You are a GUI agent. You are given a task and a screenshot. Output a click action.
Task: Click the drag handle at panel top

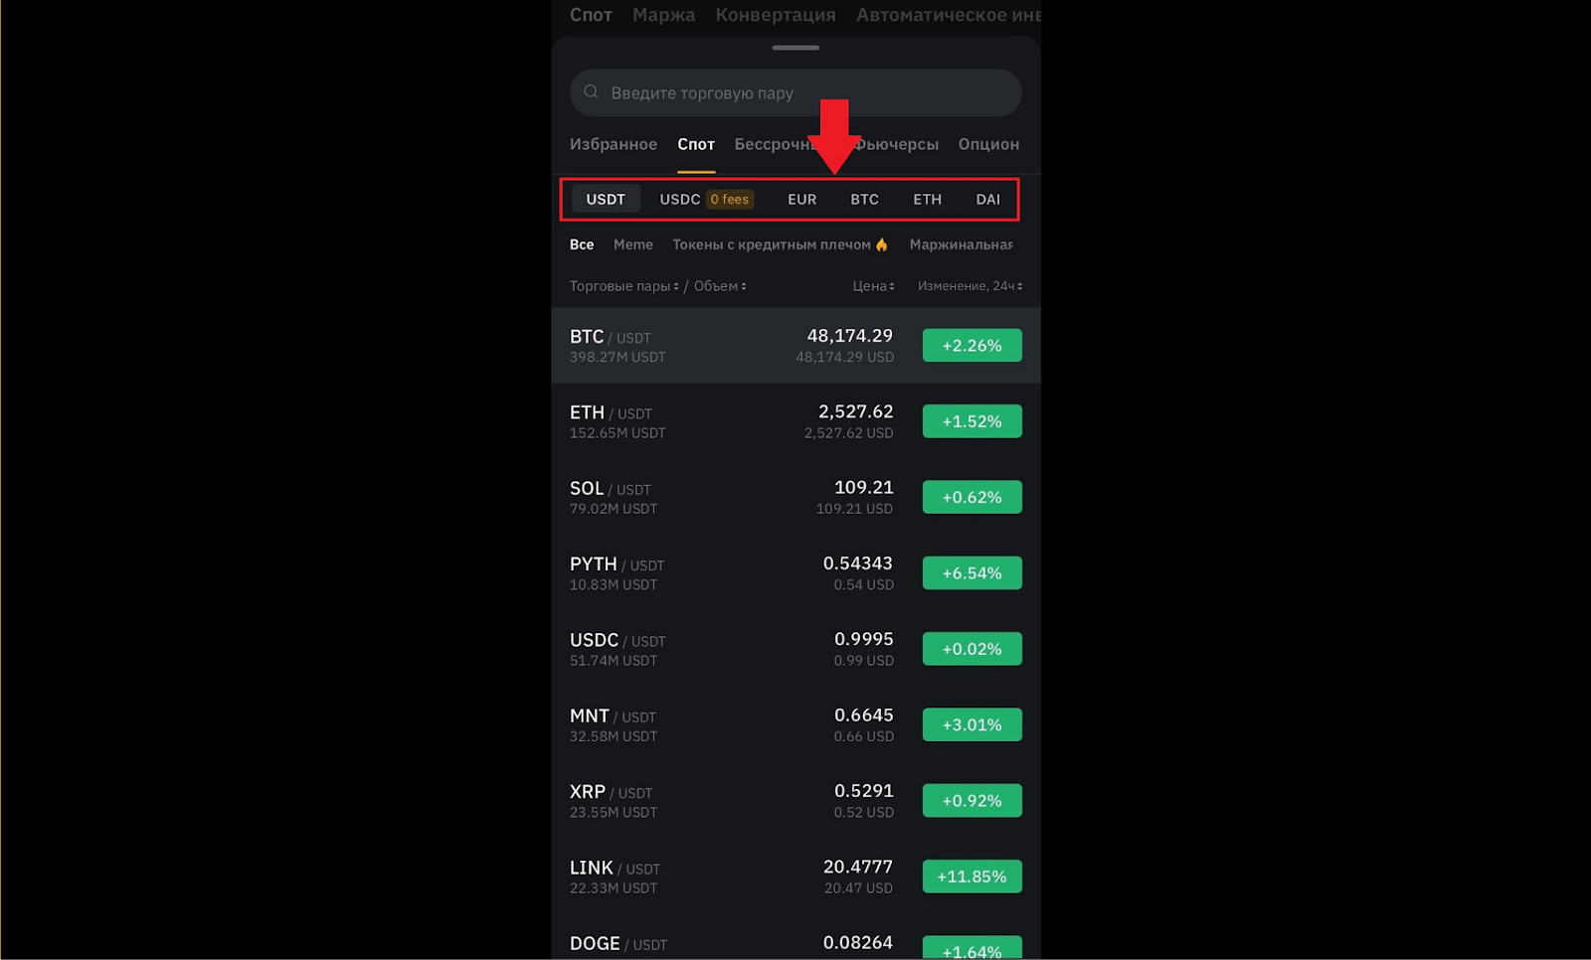coord(795,48)
